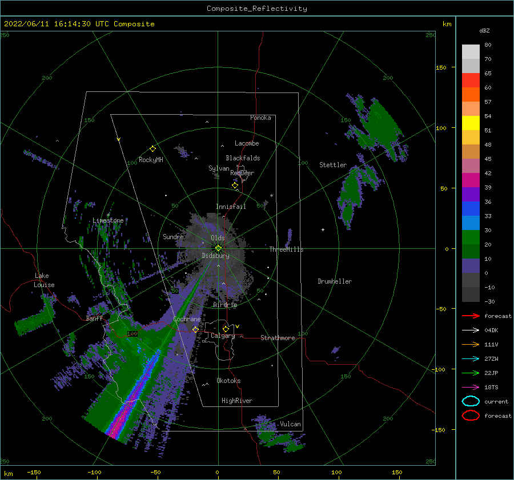Click the Lacombe city label
This screenshot has height=480, width=514.
pos(247,143)
